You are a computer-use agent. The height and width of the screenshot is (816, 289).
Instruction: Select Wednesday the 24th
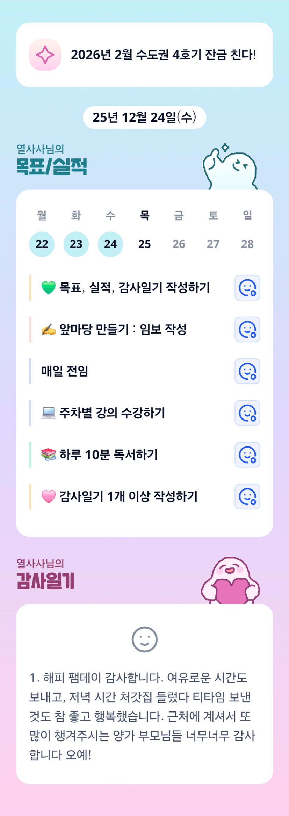click(110, 244)
